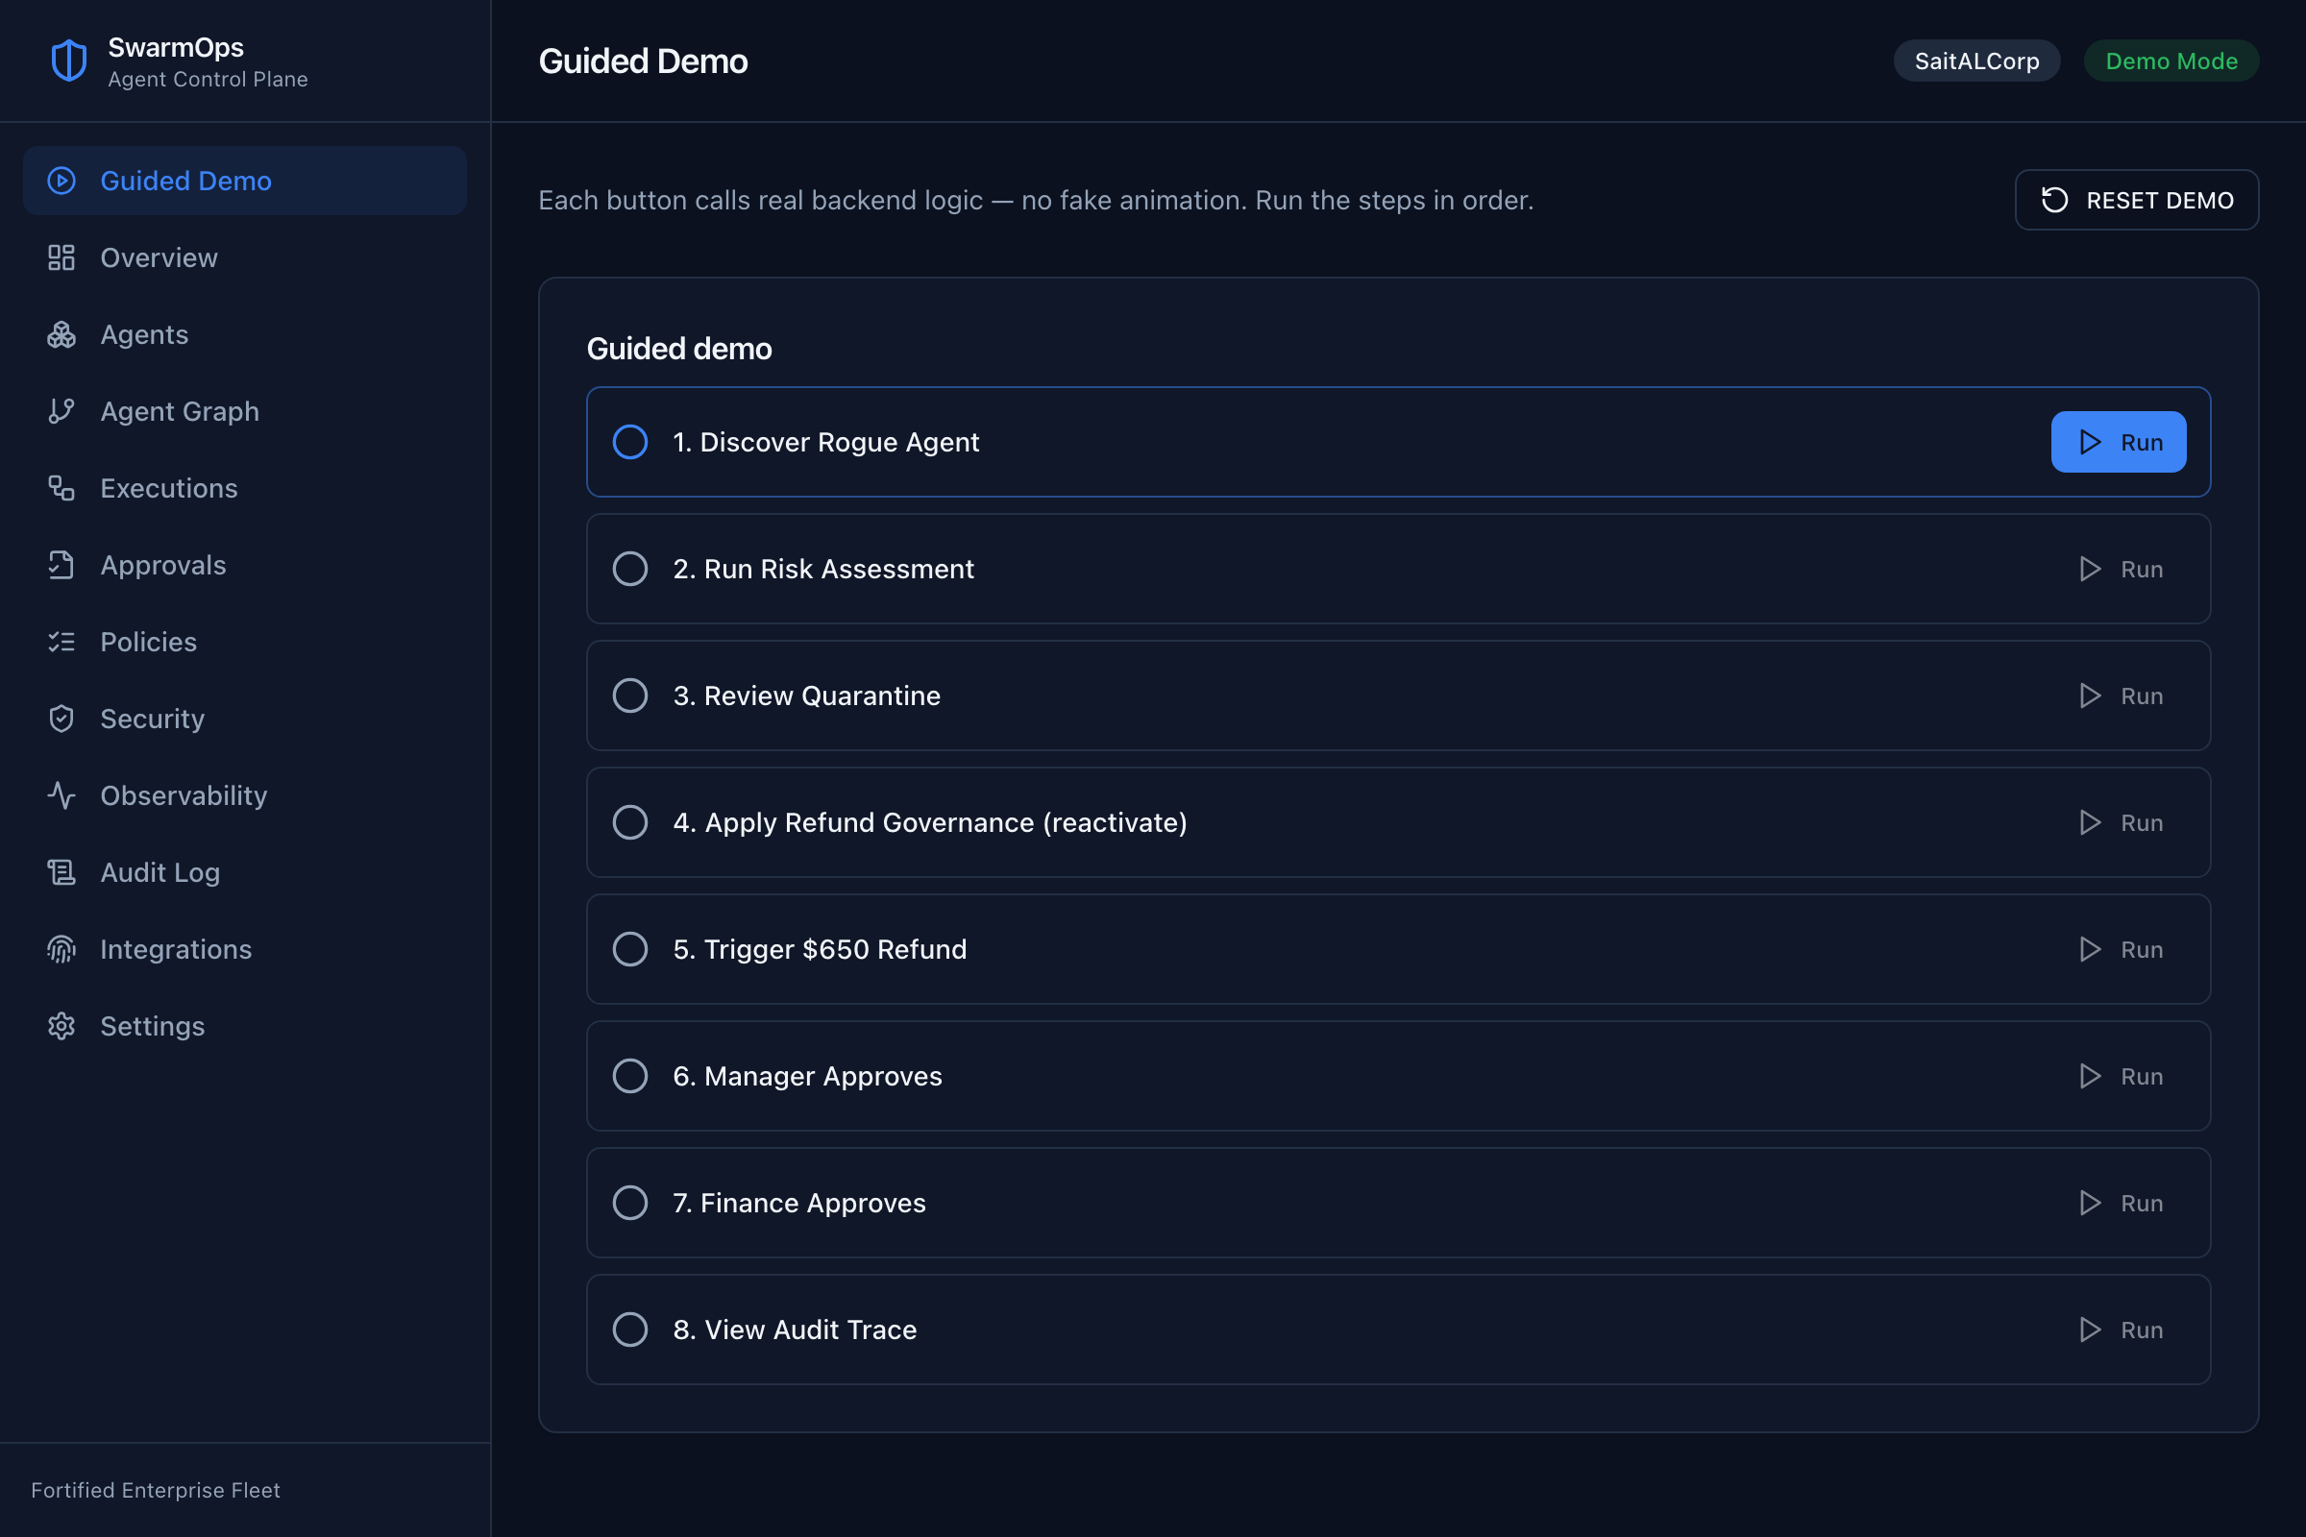Click the SwarmOps shield logo icon
The image size is (2306, 1537).
(x=68, y=61)
